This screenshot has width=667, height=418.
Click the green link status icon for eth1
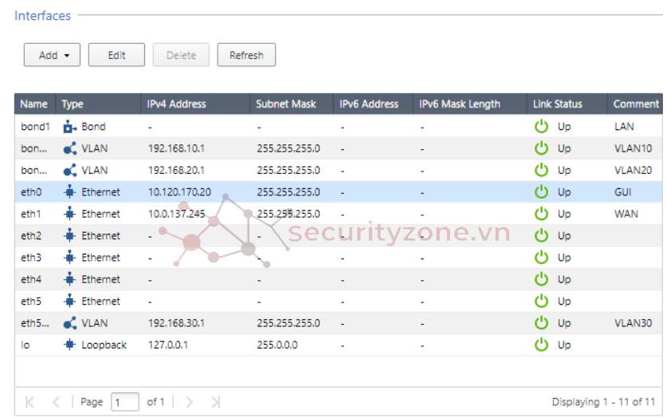click(x=541, y=214)
